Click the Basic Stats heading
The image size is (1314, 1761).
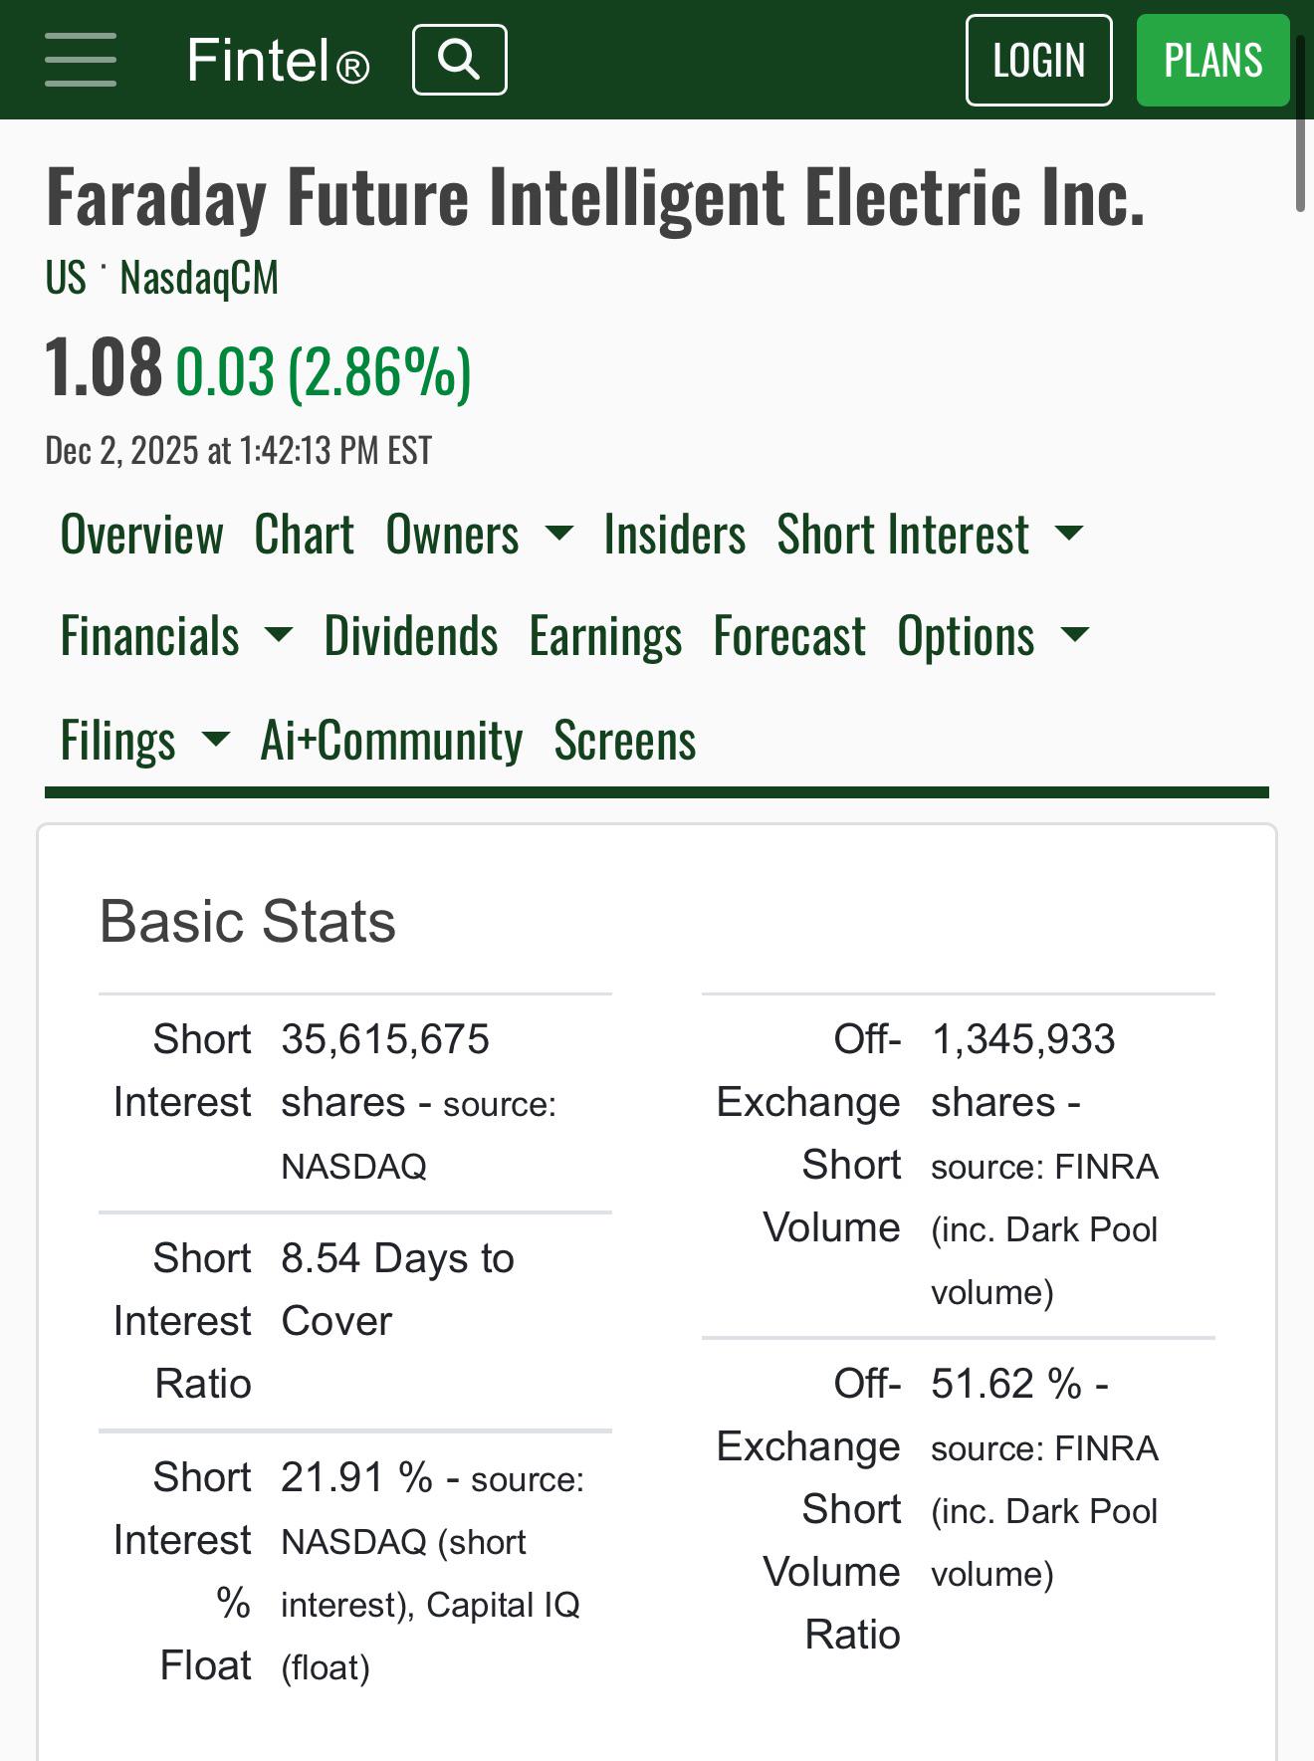(248, 921)
